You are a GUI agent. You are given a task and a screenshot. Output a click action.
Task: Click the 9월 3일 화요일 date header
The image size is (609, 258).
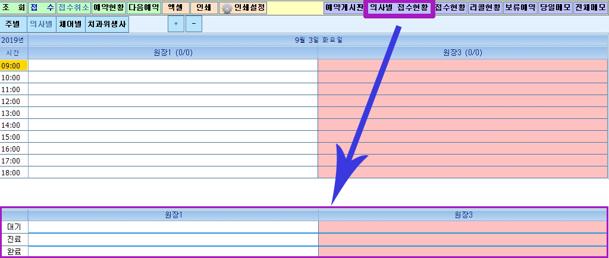[318, 40]
